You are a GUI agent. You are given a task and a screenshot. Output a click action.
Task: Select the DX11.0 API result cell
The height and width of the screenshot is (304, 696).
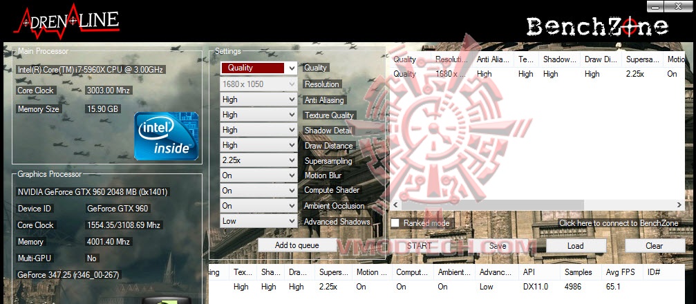point(536,287)
